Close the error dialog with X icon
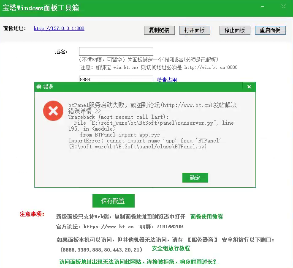Screen dimensions: 293x268 point(249,87)
